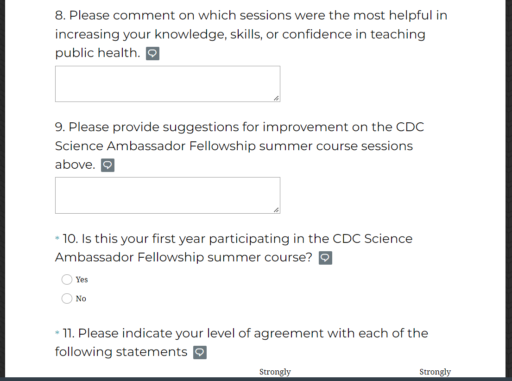Click the most helpful sessions text box
Screen dimensions: 512x381
pos(167,84)
